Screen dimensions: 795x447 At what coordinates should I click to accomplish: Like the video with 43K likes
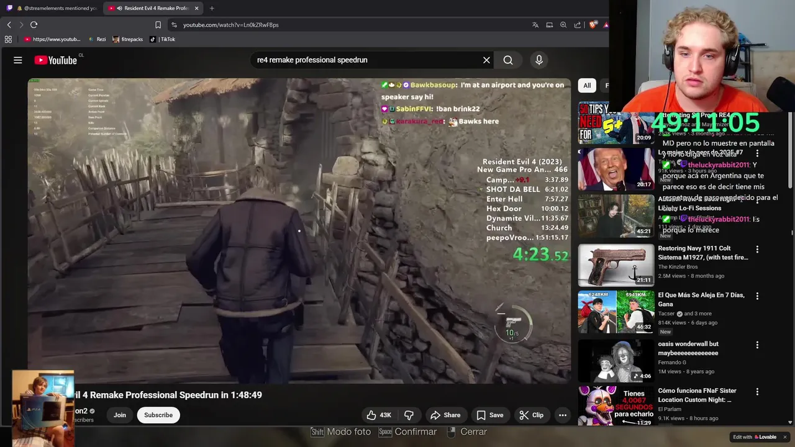pos(379,415)
